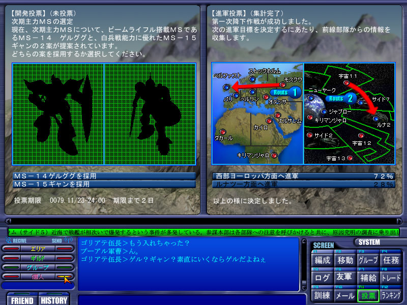Open the ログ (log) screen button
407x305 pixels.
pos(322,278)
